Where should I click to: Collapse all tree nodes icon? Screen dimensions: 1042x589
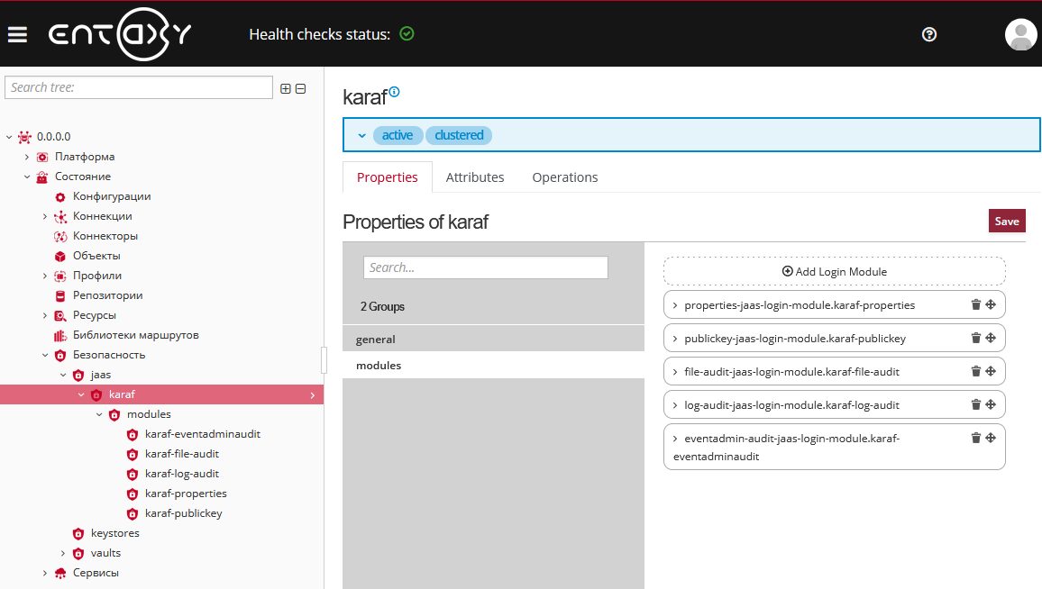301,88
